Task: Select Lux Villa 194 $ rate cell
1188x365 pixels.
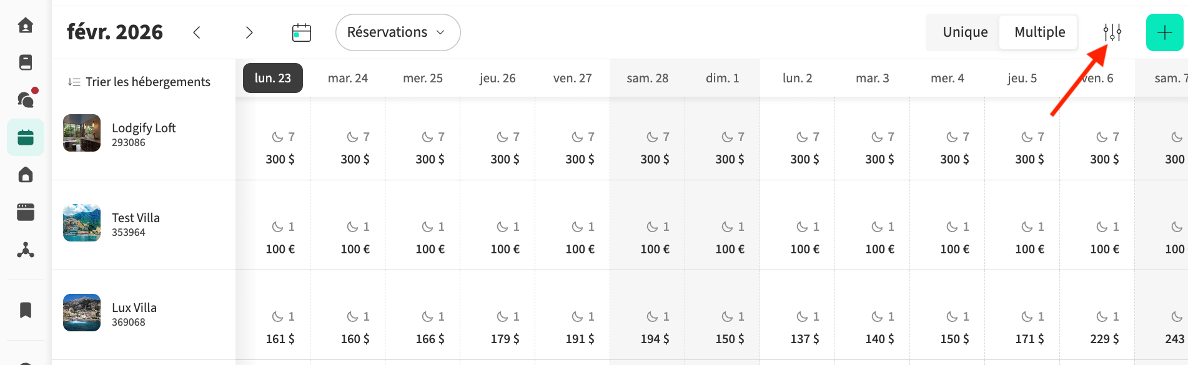Action: pos(655,339)
